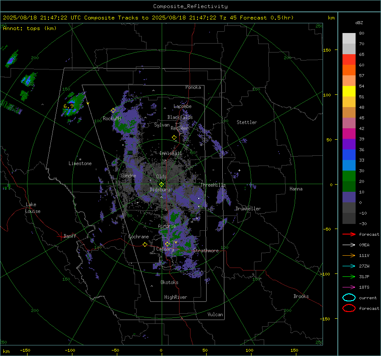Pick the yellow 51-54 dBZ swatch

[x=349, y=91]
